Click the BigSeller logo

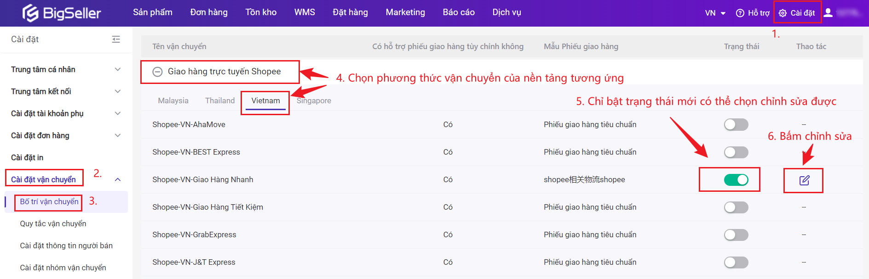pos(62,13)
